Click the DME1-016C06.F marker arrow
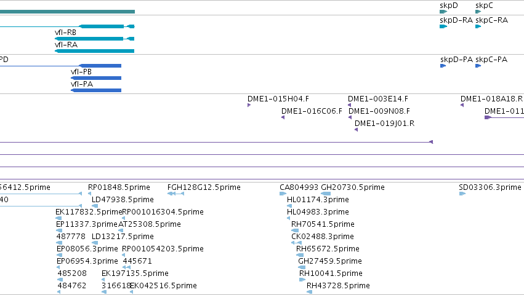Screen dimensions: 524x295 click(x=283, y=117)
